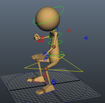105x103 pixels.
Task: Click the small blue neck controller
Action: pyautogui.click(x=57, y=29)
